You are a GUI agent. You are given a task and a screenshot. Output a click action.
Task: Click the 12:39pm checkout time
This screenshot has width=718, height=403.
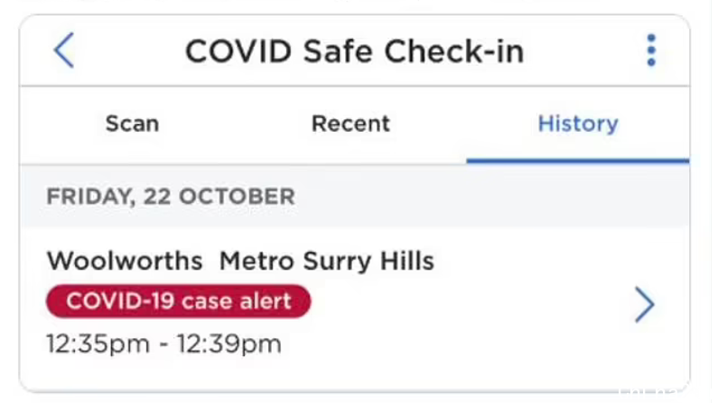[229, 344]
